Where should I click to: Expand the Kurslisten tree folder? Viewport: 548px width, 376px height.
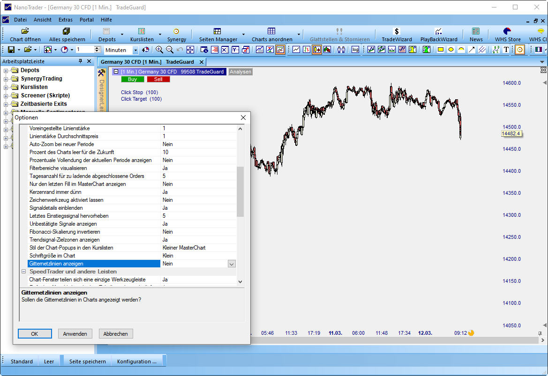point(6,87)
